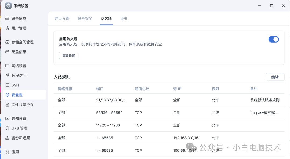Select 应用 at the sidebar bottom
290x159 pixels.
[x=25, y=152]
